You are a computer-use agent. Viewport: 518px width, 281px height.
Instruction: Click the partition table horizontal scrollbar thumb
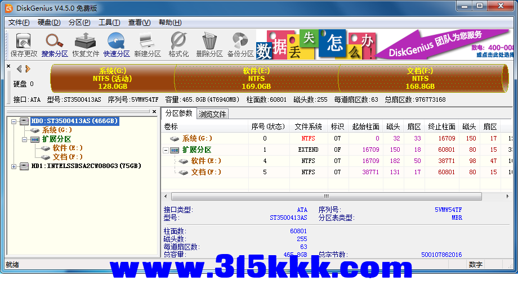(x=327, y=196)
